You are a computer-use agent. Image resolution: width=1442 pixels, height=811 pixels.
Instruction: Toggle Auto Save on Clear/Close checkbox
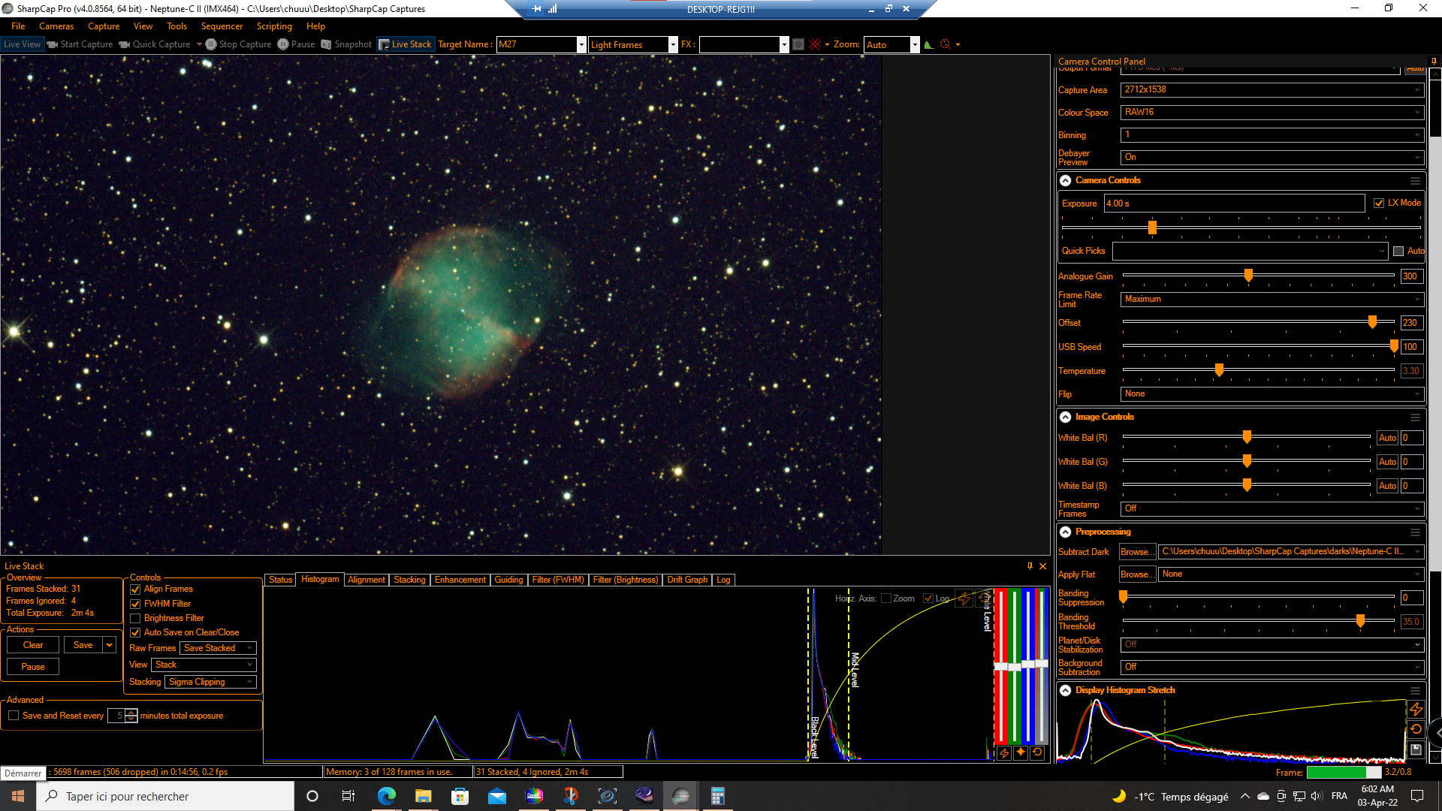click(x=135, y=632)
